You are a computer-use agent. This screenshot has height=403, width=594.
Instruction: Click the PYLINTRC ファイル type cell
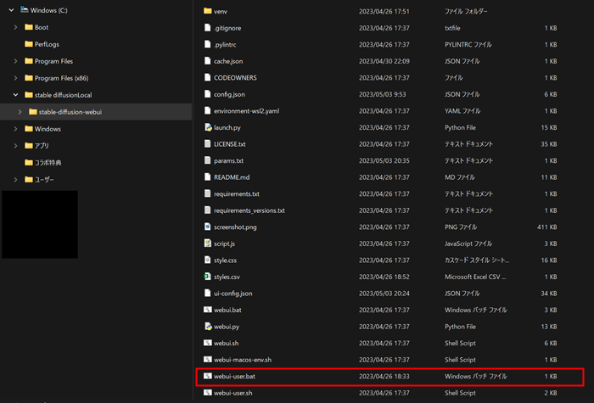pyautogui.click(x=468, y=44)
